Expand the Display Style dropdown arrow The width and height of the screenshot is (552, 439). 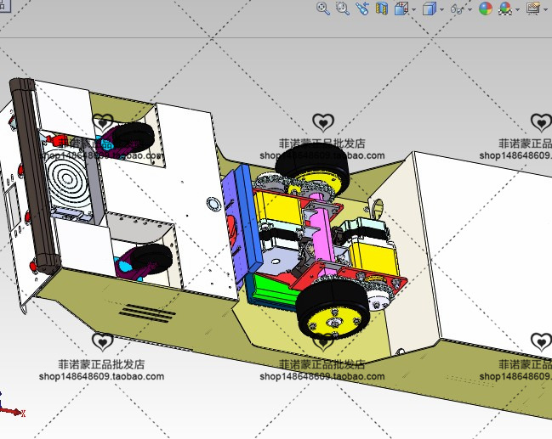[441, 9]
